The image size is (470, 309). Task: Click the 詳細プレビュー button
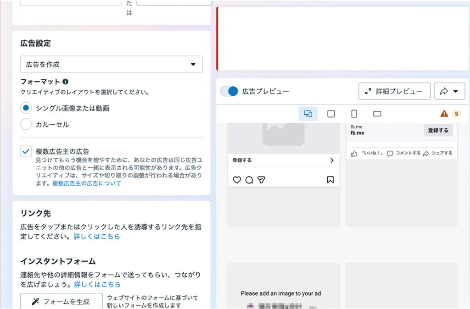coord(394,91)
